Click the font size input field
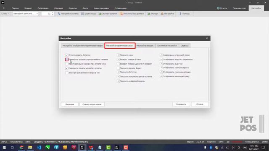This screenshot has height=151, width=269. [46, 13]
